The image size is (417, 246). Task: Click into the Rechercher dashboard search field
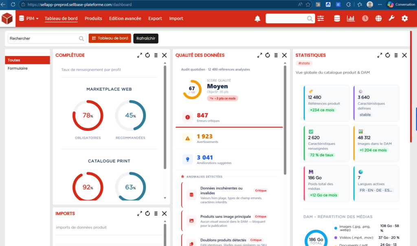43,39
